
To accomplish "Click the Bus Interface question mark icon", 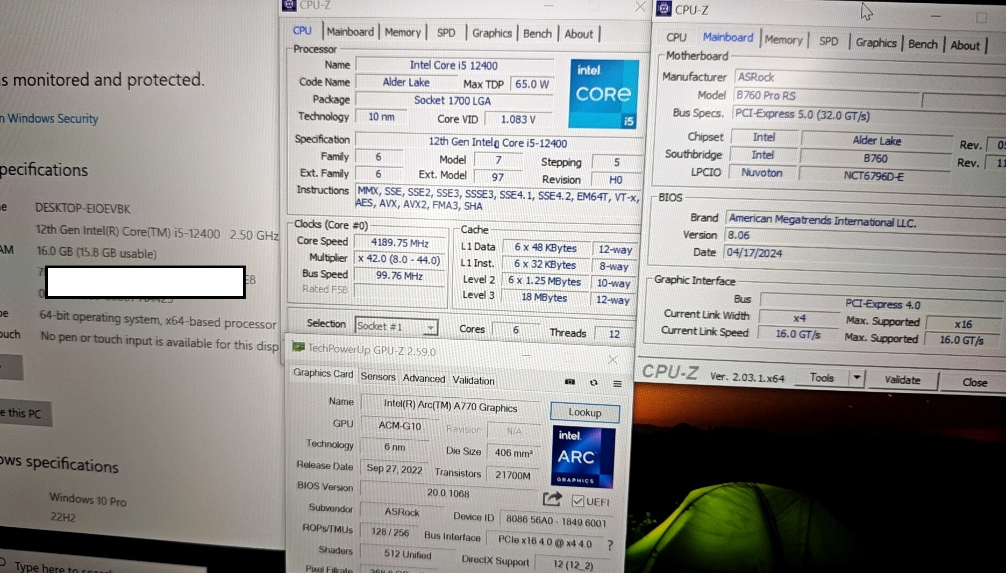I will (610, 545).
